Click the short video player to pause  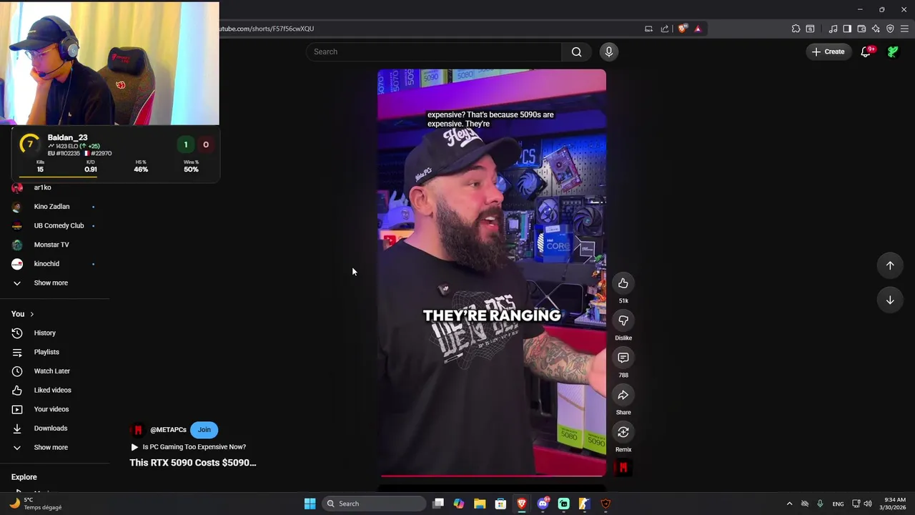click(492, 272)
